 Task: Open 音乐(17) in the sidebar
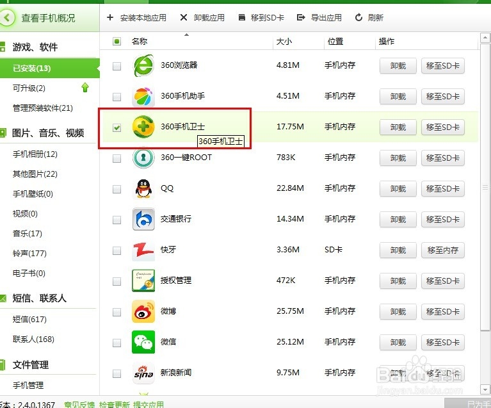[28, 233]
